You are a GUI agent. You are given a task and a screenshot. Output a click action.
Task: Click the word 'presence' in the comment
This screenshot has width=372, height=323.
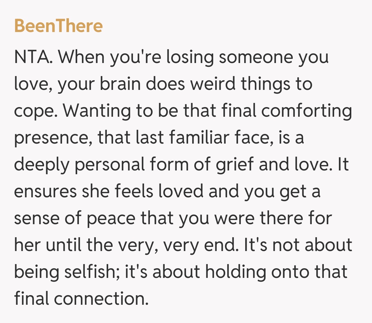[52, 138]
